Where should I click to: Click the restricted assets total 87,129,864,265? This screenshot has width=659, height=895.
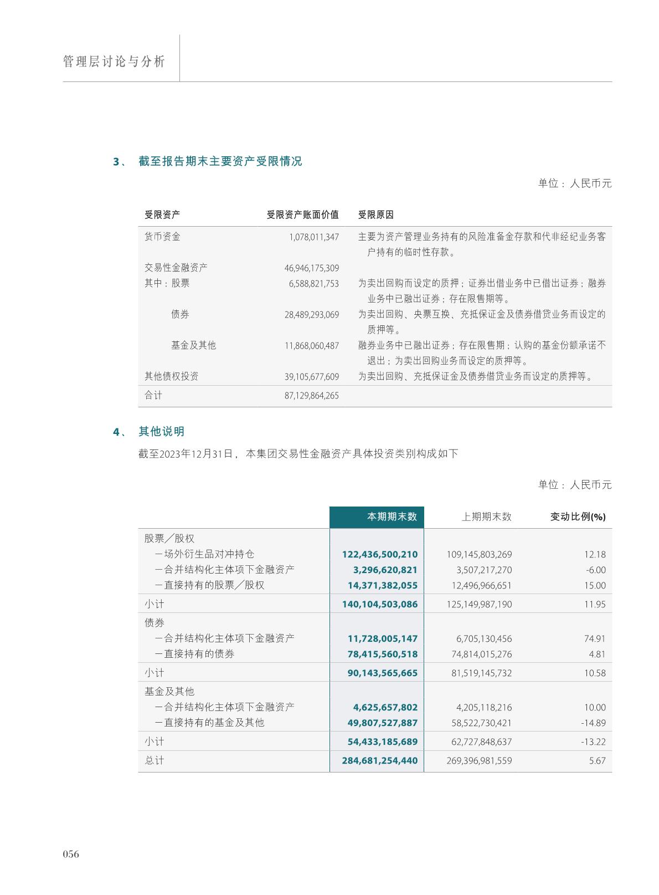point(311,396)
